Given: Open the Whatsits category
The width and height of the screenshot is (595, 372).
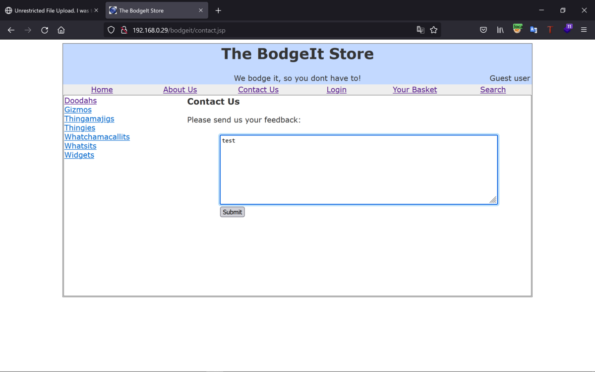Looking at the screenshot, I should pyautogui.click(x=80, y=146).
